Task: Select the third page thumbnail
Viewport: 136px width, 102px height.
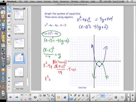Action: [19, 43]
